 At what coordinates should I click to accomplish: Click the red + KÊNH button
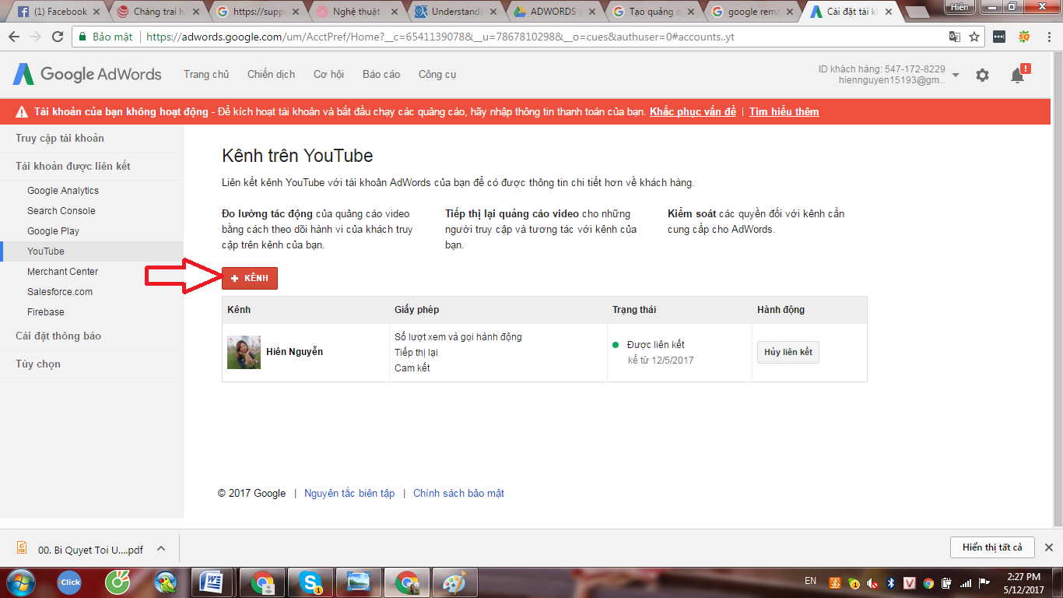[250, 278]
